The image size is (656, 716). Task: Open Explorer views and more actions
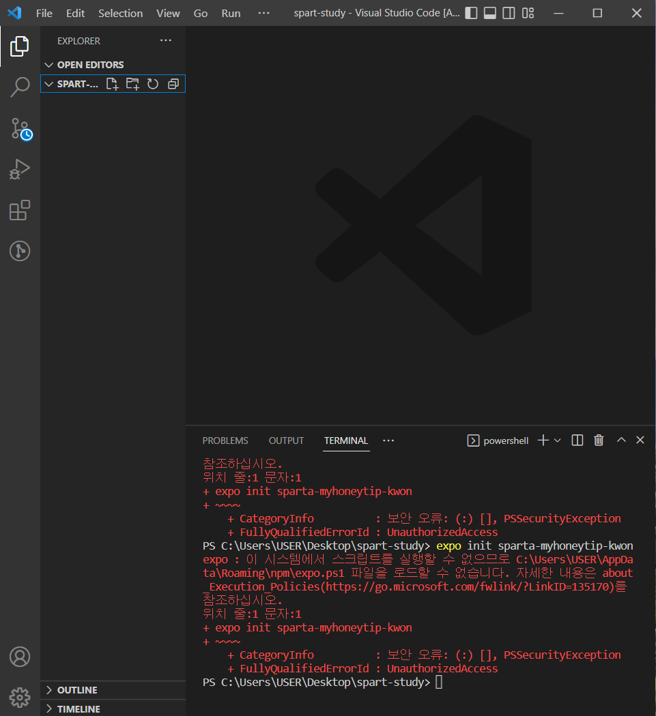coord(165,41)
